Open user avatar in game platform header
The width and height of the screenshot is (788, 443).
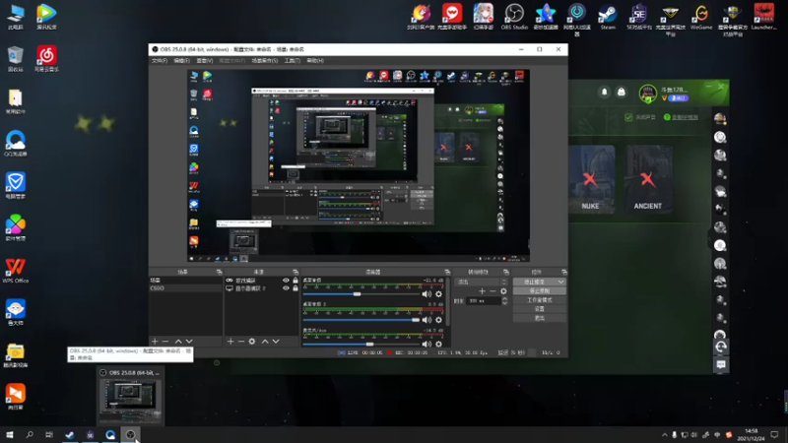pyautogui.click(x=648, y=94)
